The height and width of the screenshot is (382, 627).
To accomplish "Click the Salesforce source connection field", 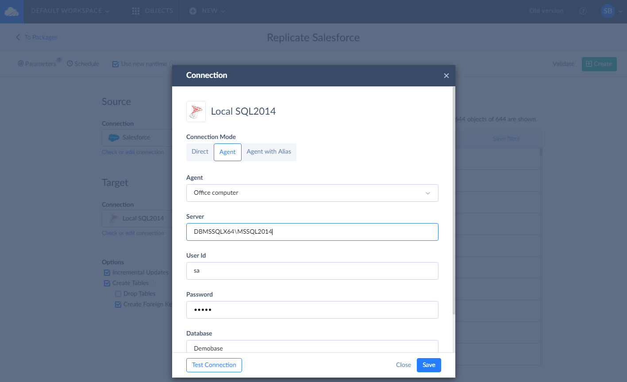I will click(137, 138).
